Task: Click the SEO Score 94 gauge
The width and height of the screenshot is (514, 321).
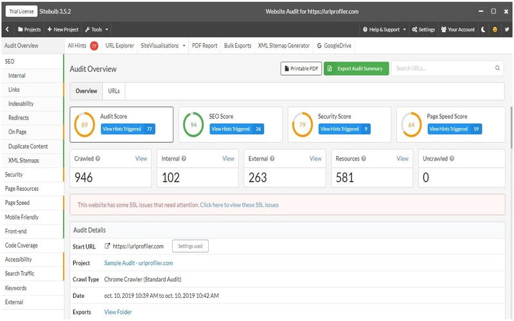Action: 193,125
